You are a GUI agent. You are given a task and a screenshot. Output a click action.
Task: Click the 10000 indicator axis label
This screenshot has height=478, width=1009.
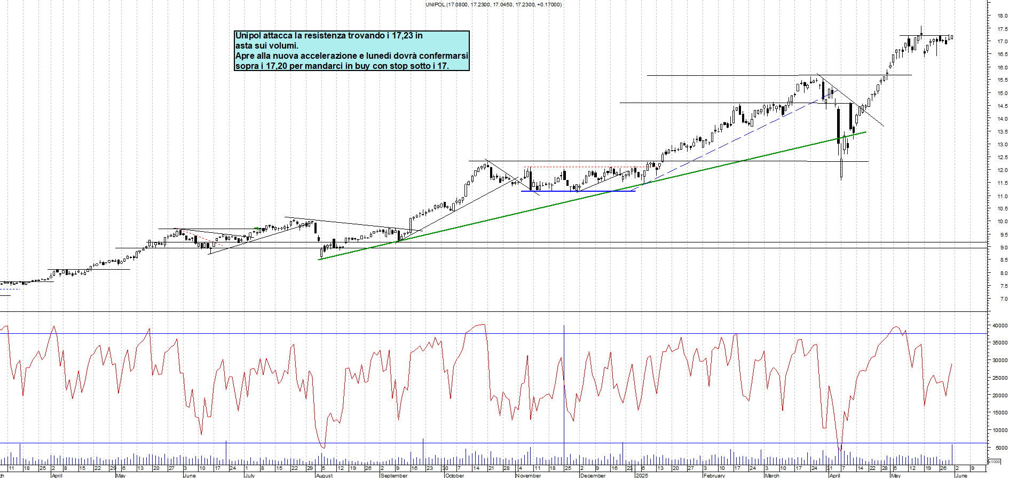(x=1000, y=430)
